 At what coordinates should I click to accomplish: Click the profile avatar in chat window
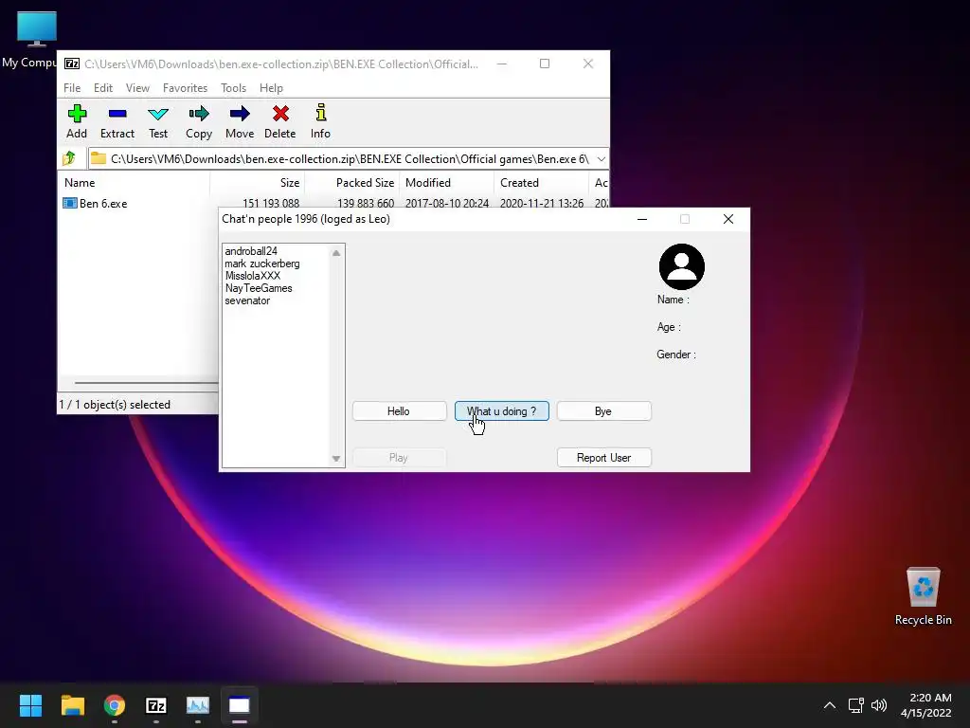click(682, 266)
